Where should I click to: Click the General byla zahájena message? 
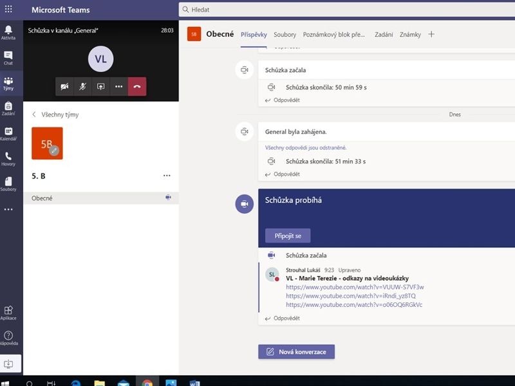(x=295, y=132)
